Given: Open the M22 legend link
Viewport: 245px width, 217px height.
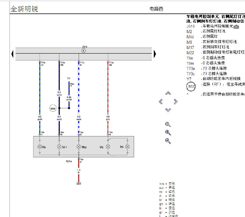Looking at the screenshot, I should click(x=190, y=53).
